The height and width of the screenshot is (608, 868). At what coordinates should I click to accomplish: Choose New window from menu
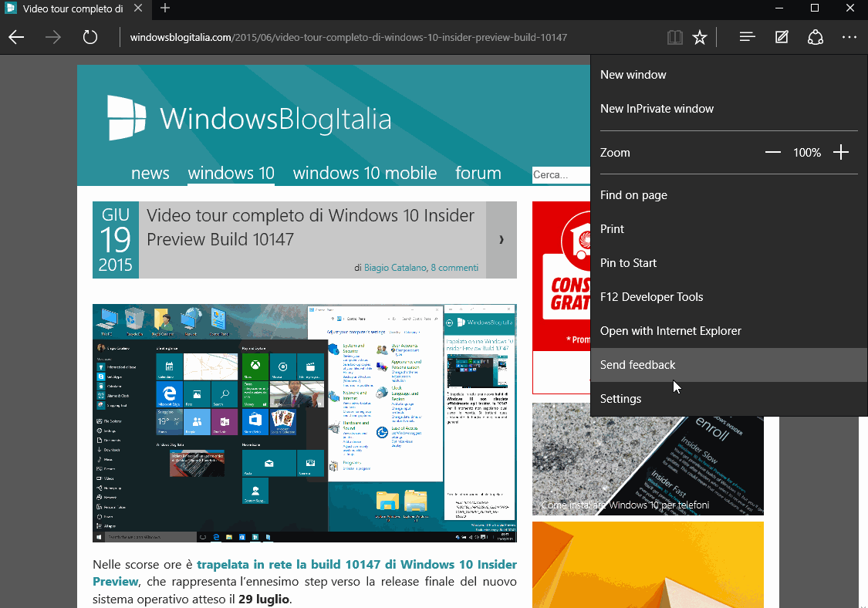[728, 75]
